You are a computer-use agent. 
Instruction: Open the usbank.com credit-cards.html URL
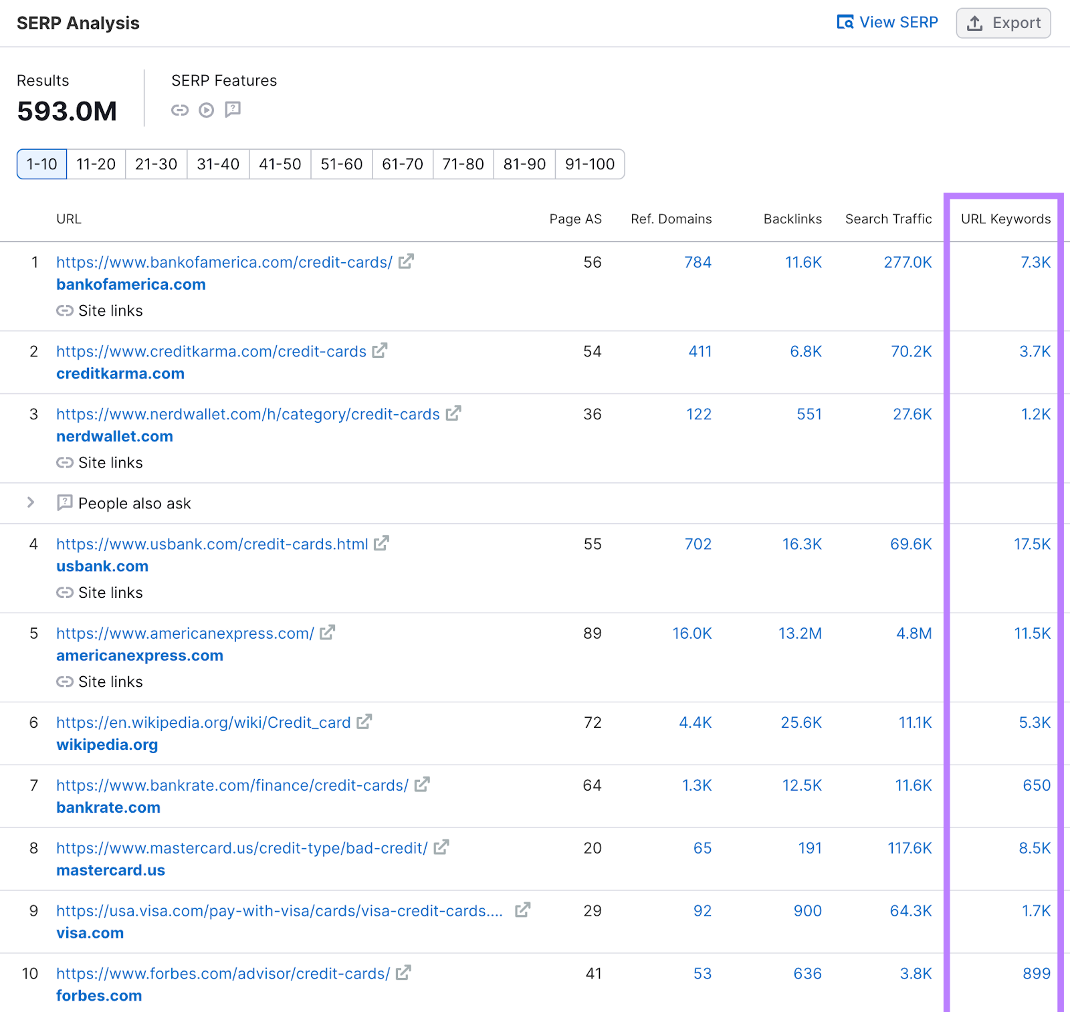pyautogui.click(x=212, y=544)
